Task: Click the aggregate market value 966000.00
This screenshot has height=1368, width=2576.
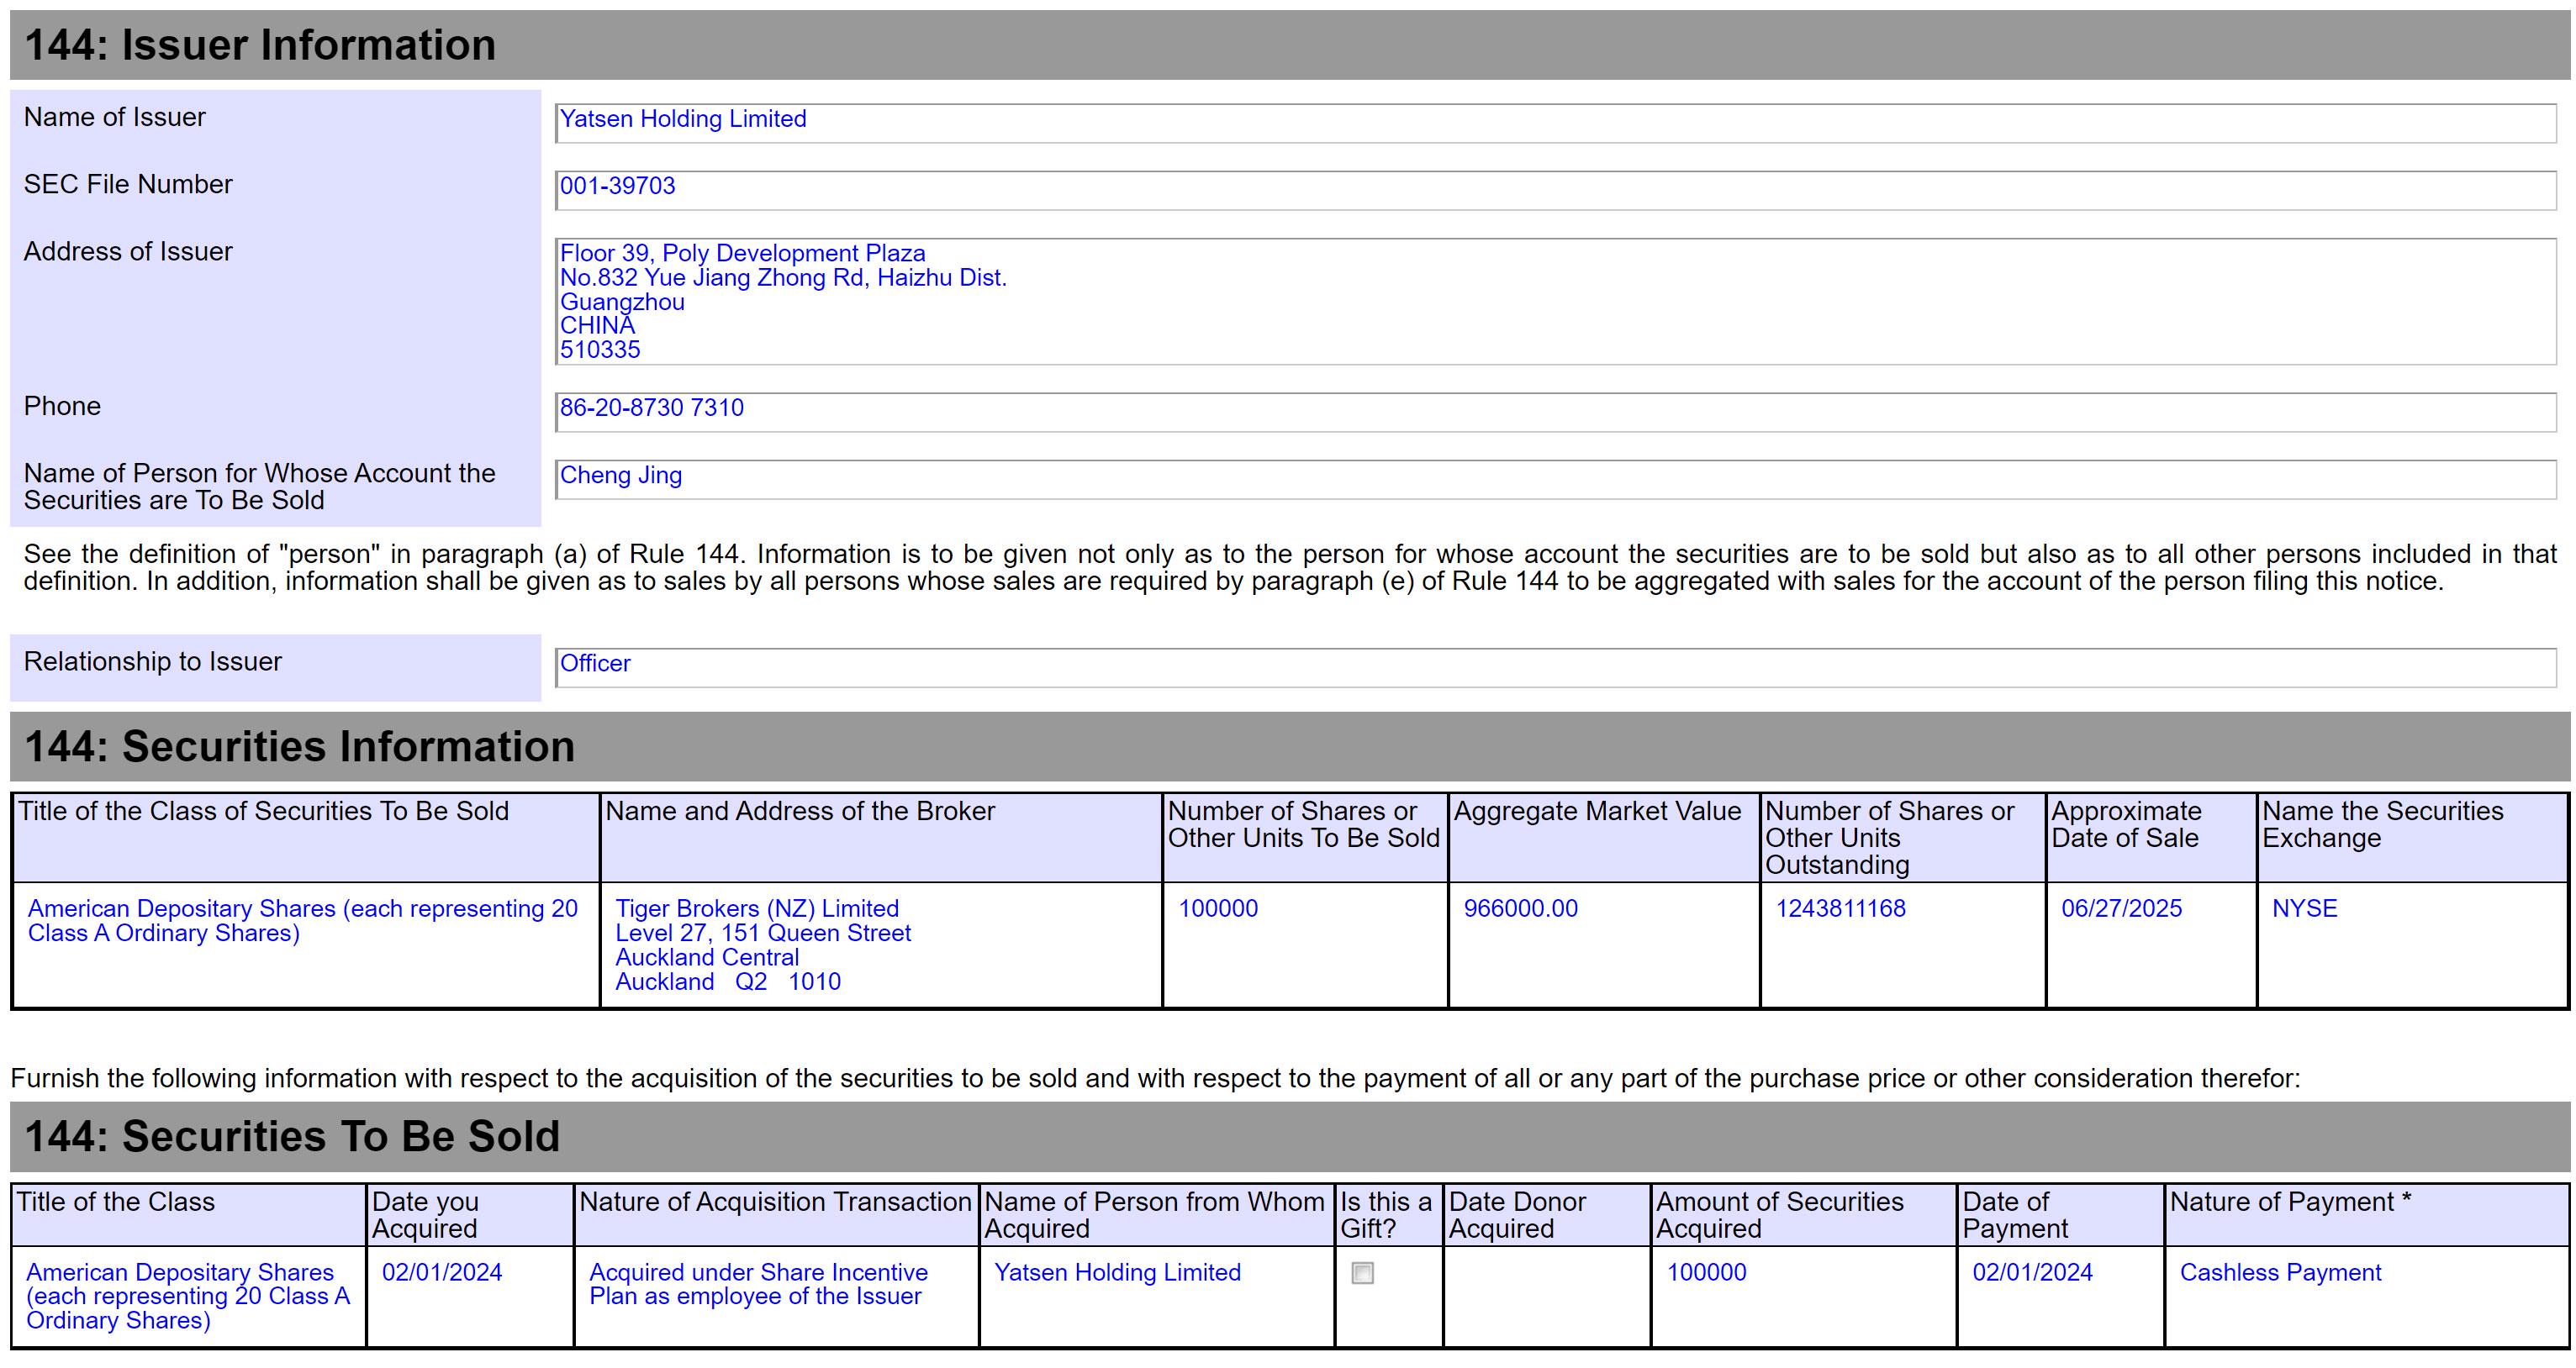Action: tap(1520, 908)
